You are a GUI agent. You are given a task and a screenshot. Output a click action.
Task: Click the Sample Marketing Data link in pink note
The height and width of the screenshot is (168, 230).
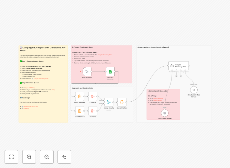pyautogui.click(x=105, y=55)
